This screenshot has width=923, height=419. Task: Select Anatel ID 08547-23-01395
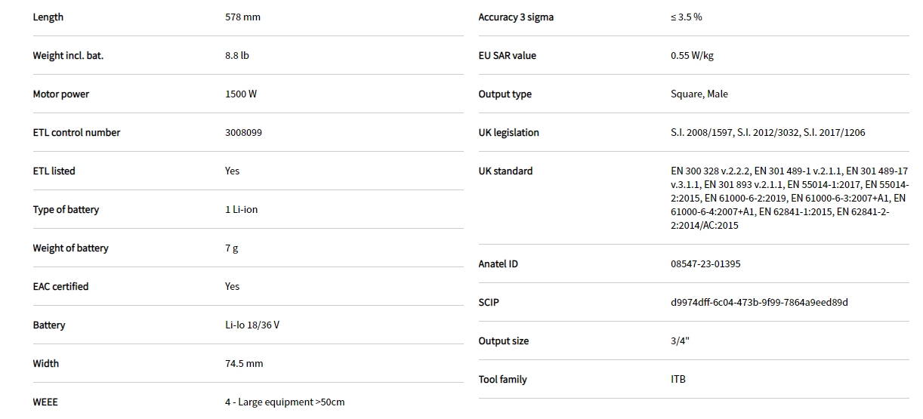point(705,263)
